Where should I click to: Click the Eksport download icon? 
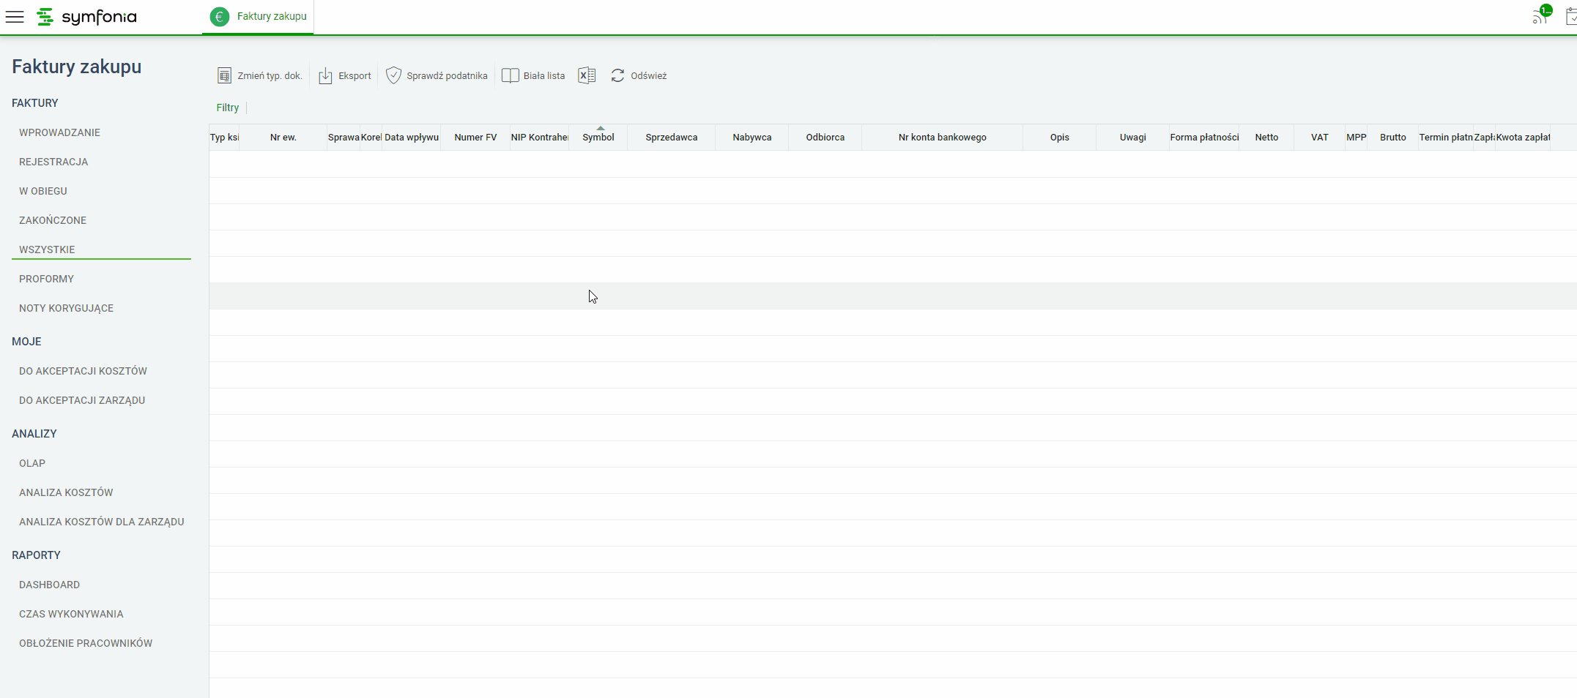(x=325, y=75)
